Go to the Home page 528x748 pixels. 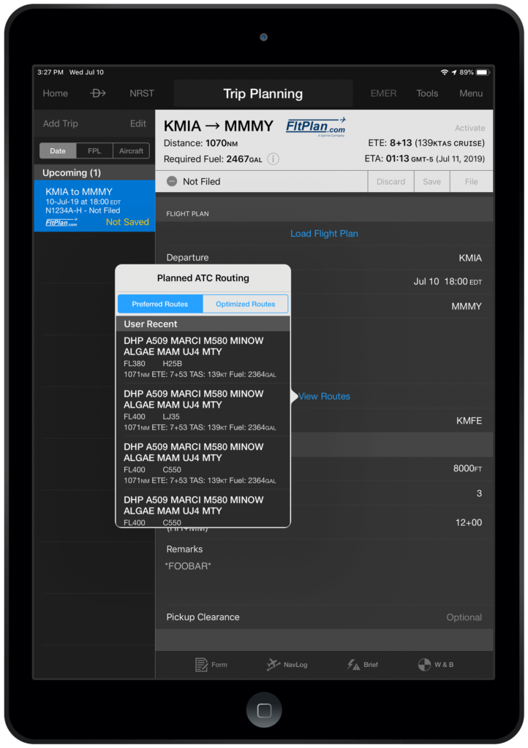[x=56, y=93]
